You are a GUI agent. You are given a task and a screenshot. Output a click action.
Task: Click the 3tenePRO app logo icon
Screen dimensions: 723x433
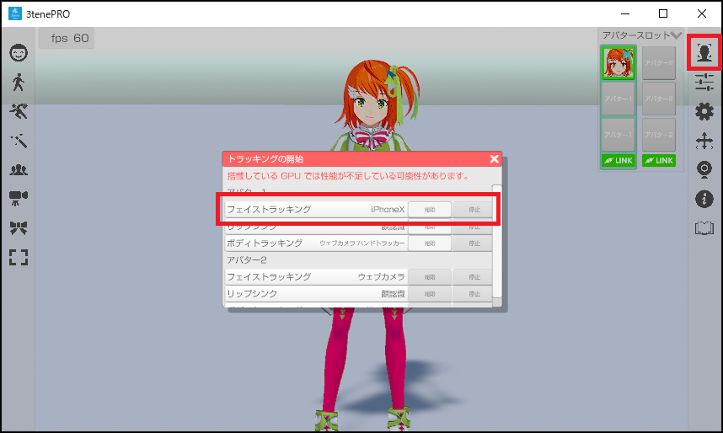(x=15, y=13)
